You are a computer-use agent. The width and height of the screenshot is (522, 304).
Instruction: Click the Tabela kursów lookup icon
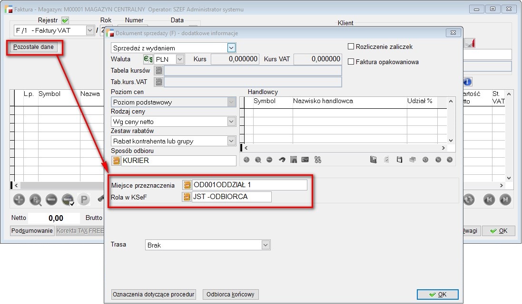pos(158,71)
